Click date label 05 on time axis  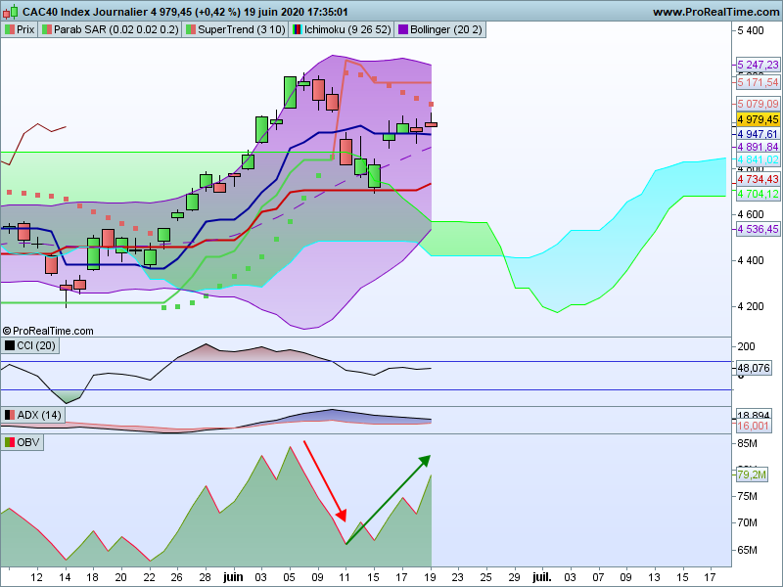(x=289, y=577)
